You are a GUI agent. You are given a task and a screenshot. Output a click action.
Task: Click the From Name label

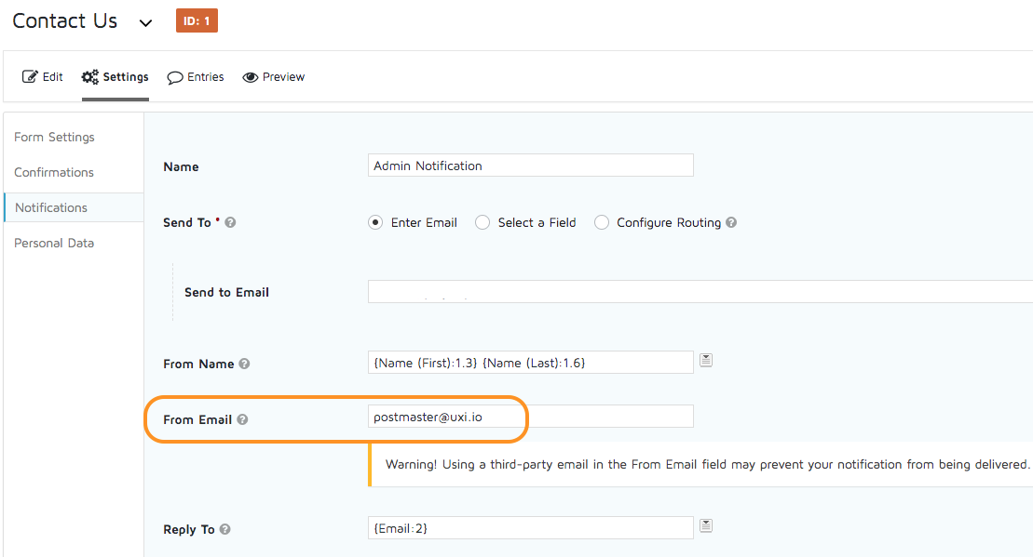pyautogui.click(x=198, y=364)
